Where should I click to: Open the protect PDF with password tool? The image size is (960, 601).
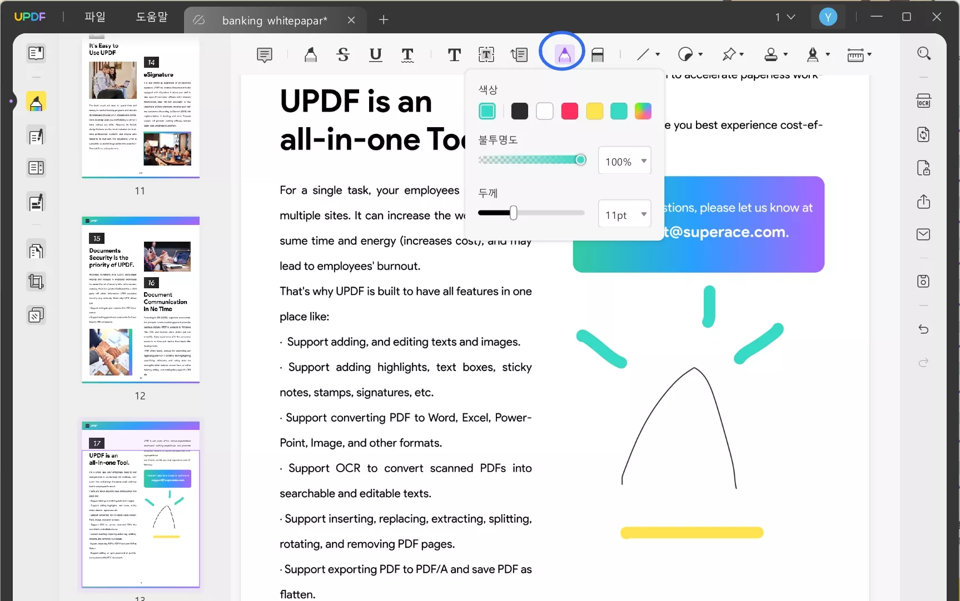coord(924,168)
